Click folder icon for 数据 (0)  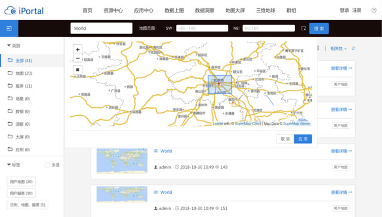(x=10, y=111)
